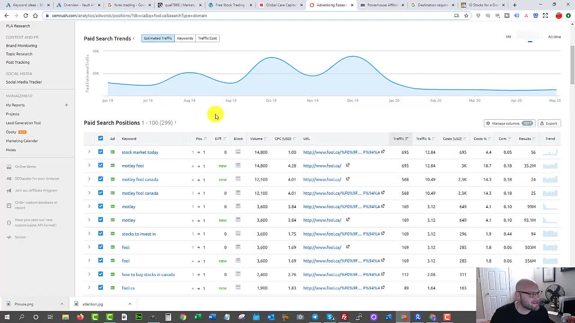Set chart range to All time

pos(554,37)
